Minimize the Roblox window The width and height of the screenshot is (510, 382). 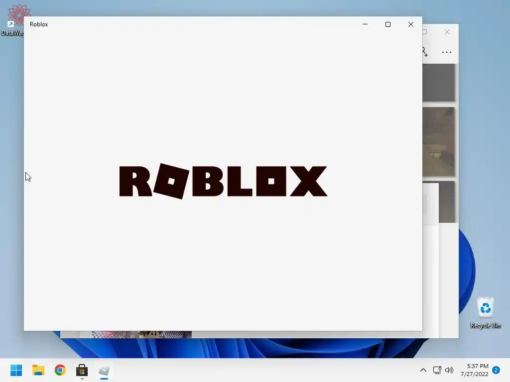[365, 24]
